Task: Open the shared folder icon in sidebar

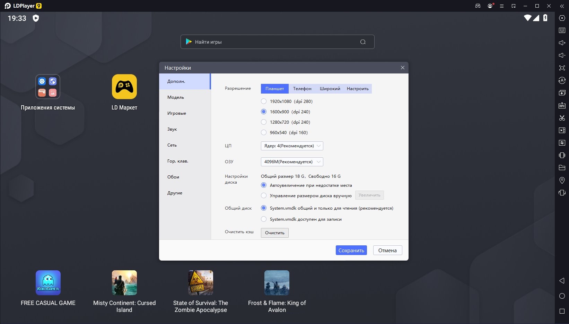Action: click(562, 168)
